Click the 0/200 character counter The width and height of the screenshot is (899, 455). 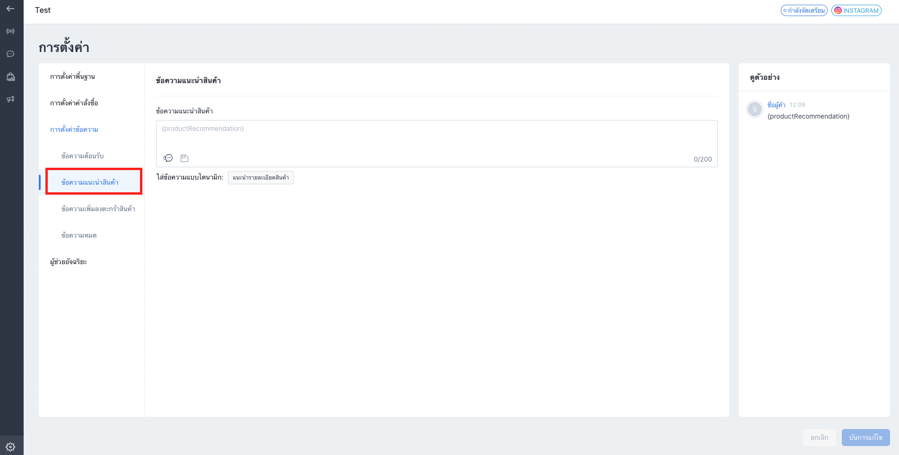(x=703, y=159)
